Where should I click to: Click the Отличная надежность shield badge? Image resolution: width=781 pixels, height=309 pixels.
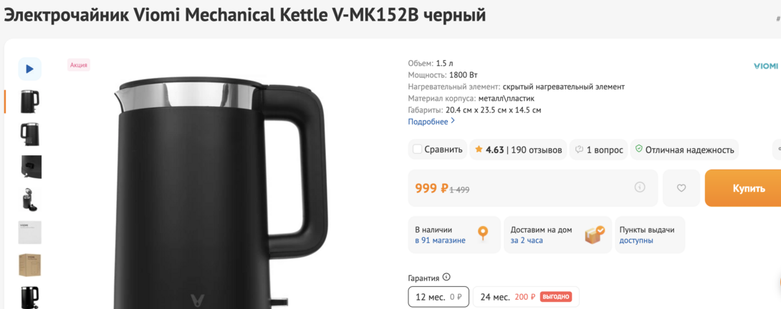(x=684, y=149)
